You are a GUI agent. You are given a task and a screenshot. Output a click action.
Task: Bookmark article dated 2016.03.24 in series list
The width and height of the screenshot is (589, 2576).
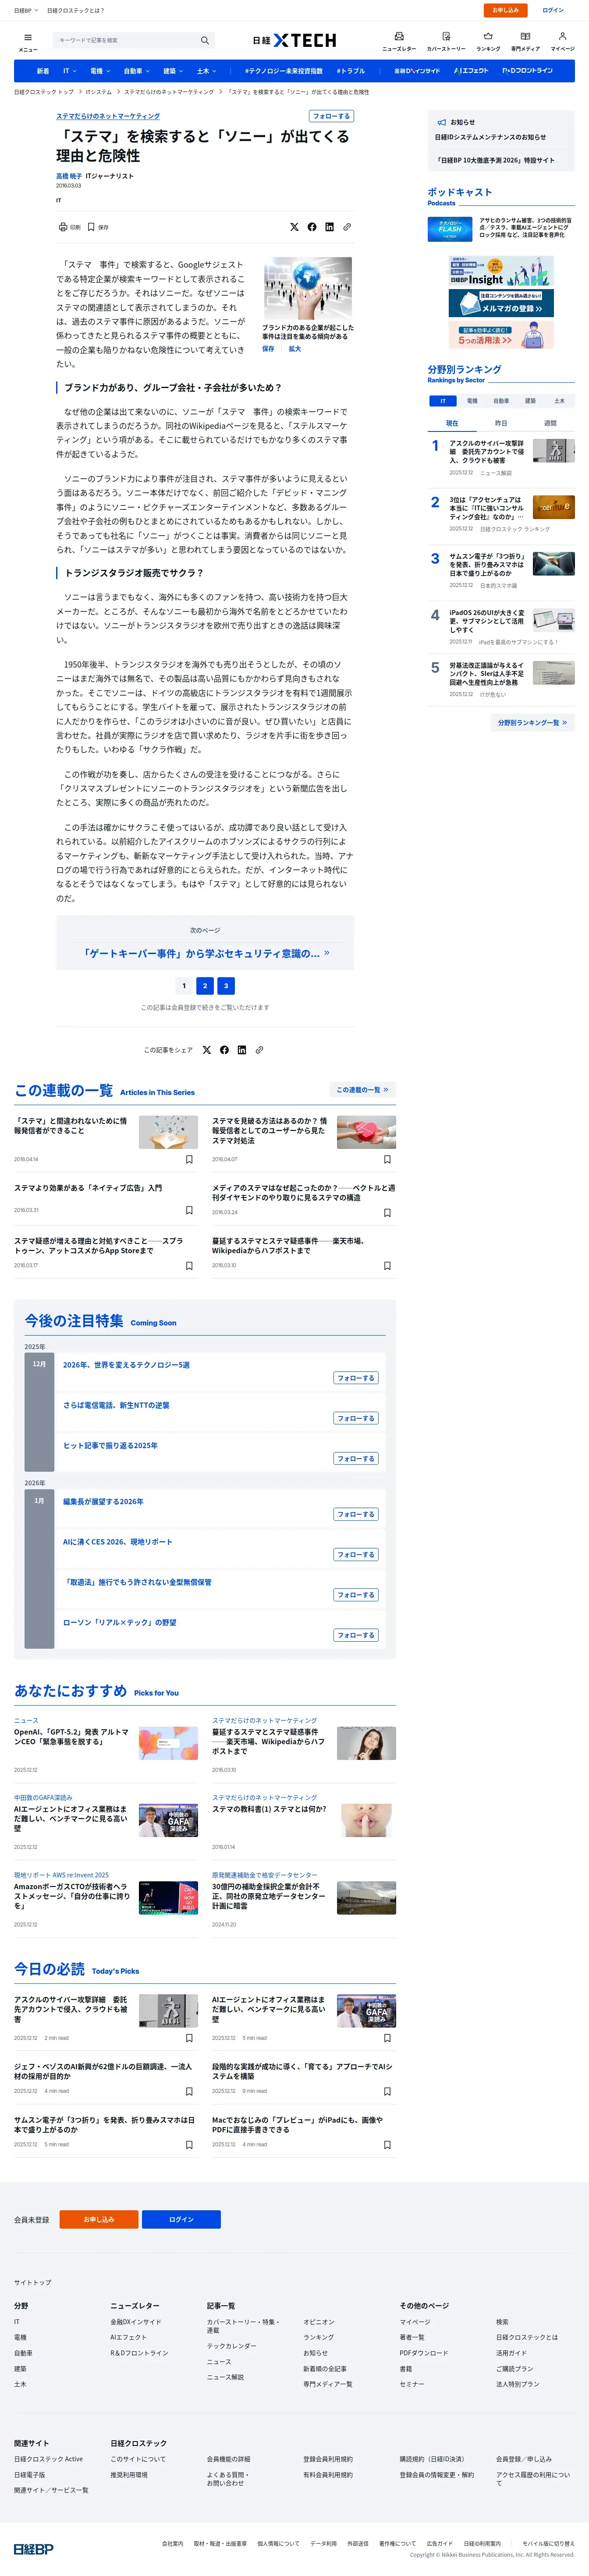click(x=387, y=1213)
